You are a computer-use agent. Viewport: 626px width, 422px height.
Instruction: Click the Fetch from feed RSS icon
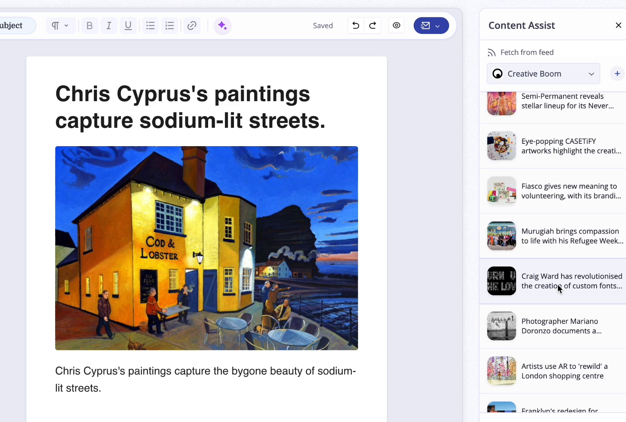(491, 53)
